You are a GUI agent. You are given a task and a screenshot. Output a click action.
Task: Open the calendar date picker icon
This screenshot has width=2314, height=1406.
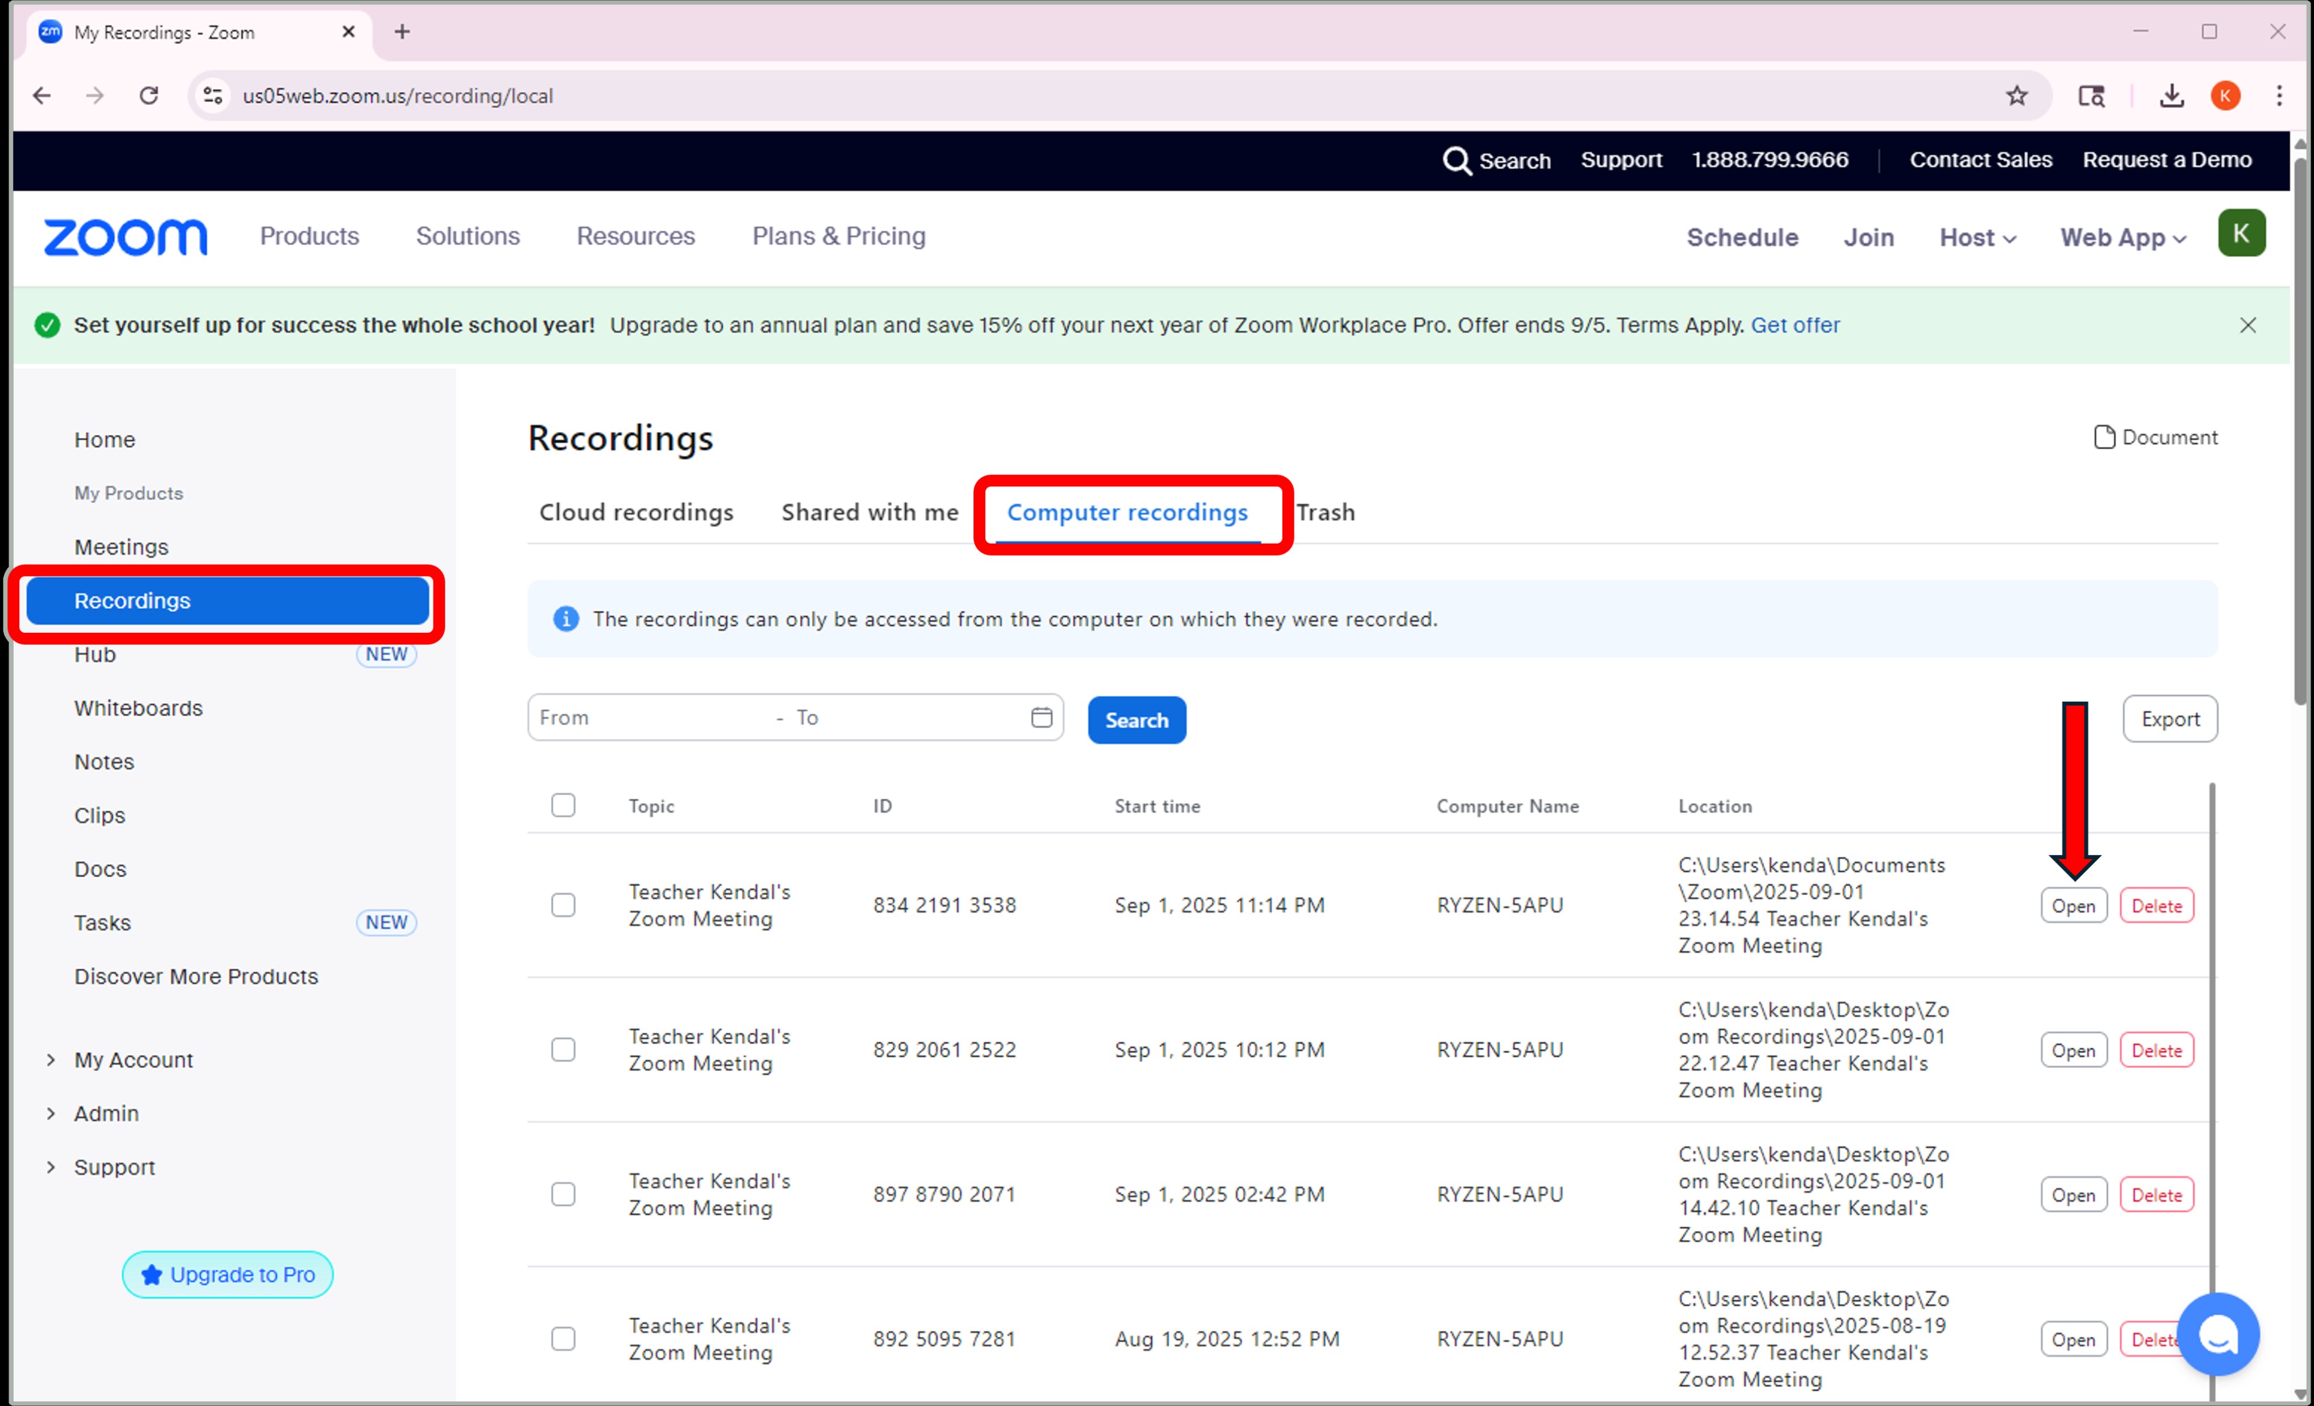click(1041, 717)
